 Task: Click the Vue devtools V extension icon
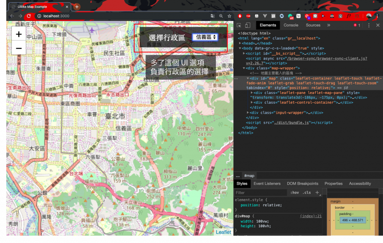tap(265, 16)
